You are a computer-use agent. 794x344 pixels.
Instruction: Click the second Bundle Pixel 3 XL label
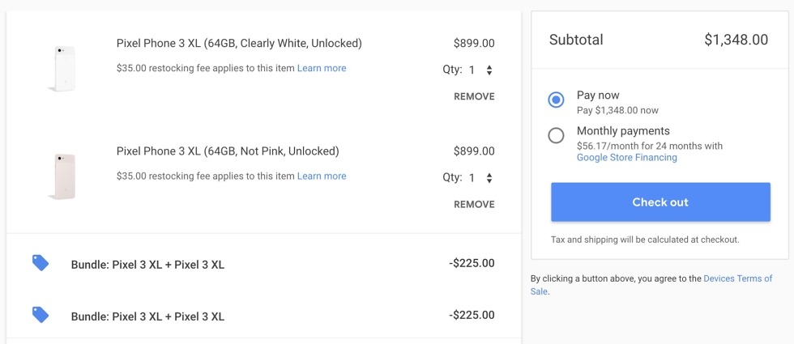147,316
